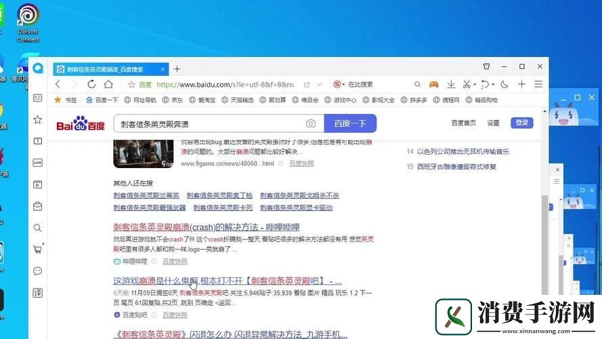Open the skin/theme icon in title bar

pyautogui.click(x=486, y=66)
